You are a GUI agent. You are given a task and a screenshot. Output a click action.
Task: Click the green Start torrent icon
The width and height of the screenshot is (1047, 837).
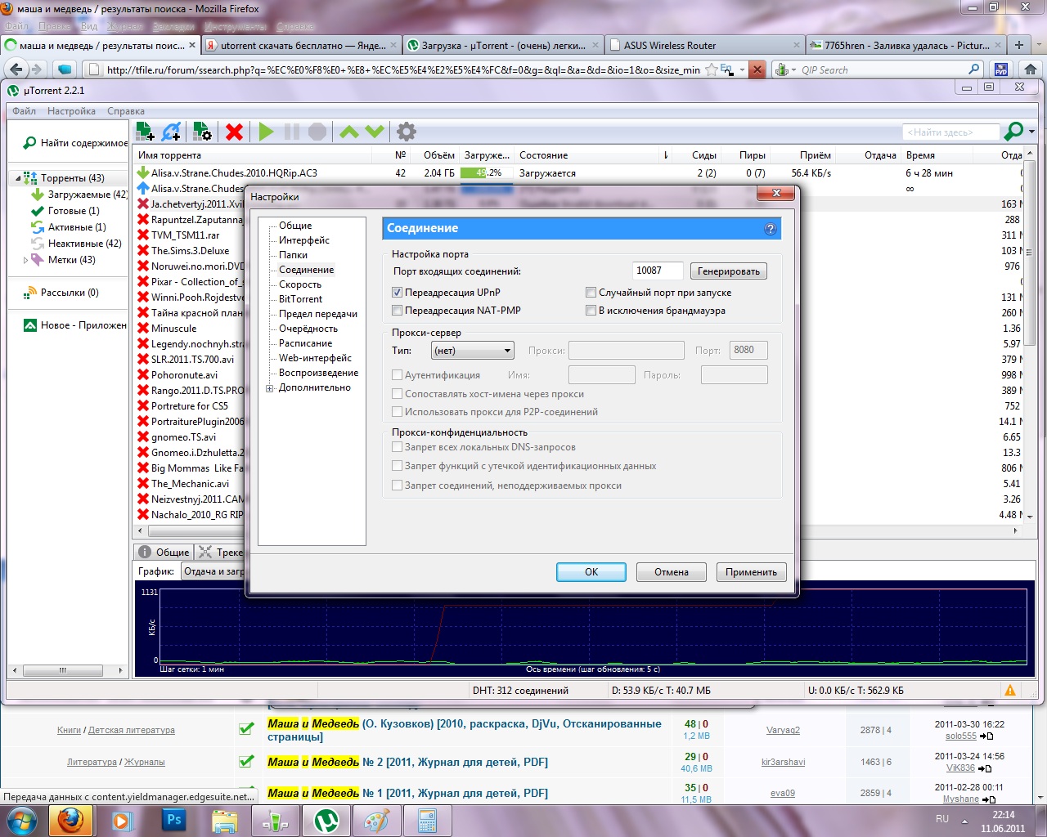(266, 131)
